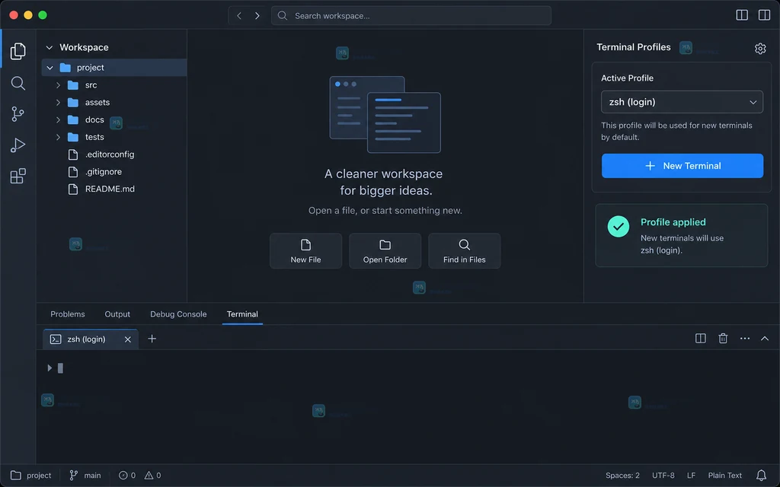The width and height of the screenshot is (780, 487).
Task: Click the terminal prompt cursor
Action: pos(60,368)
